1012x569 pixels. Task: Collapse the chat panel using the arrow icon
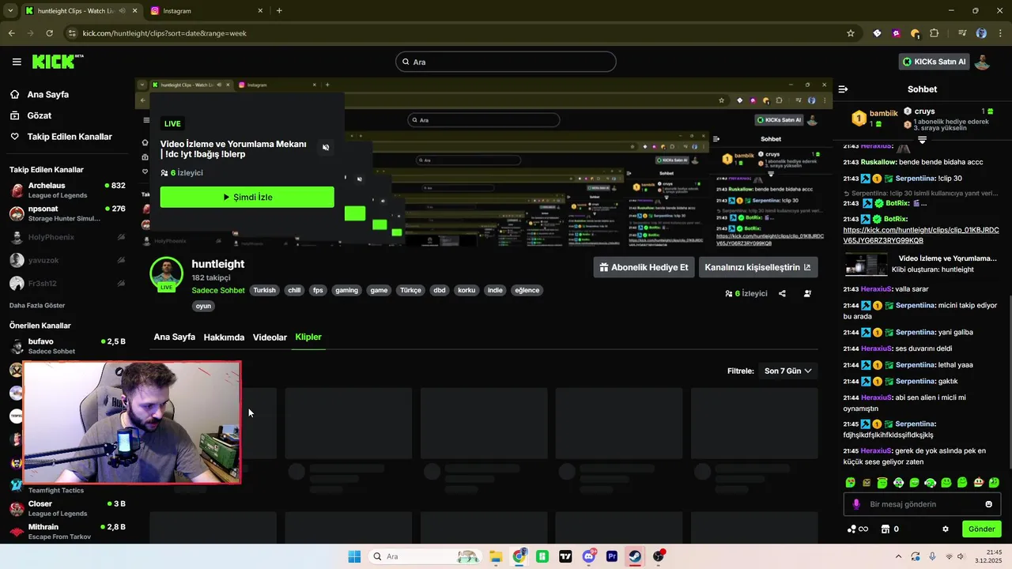(843, 89)
